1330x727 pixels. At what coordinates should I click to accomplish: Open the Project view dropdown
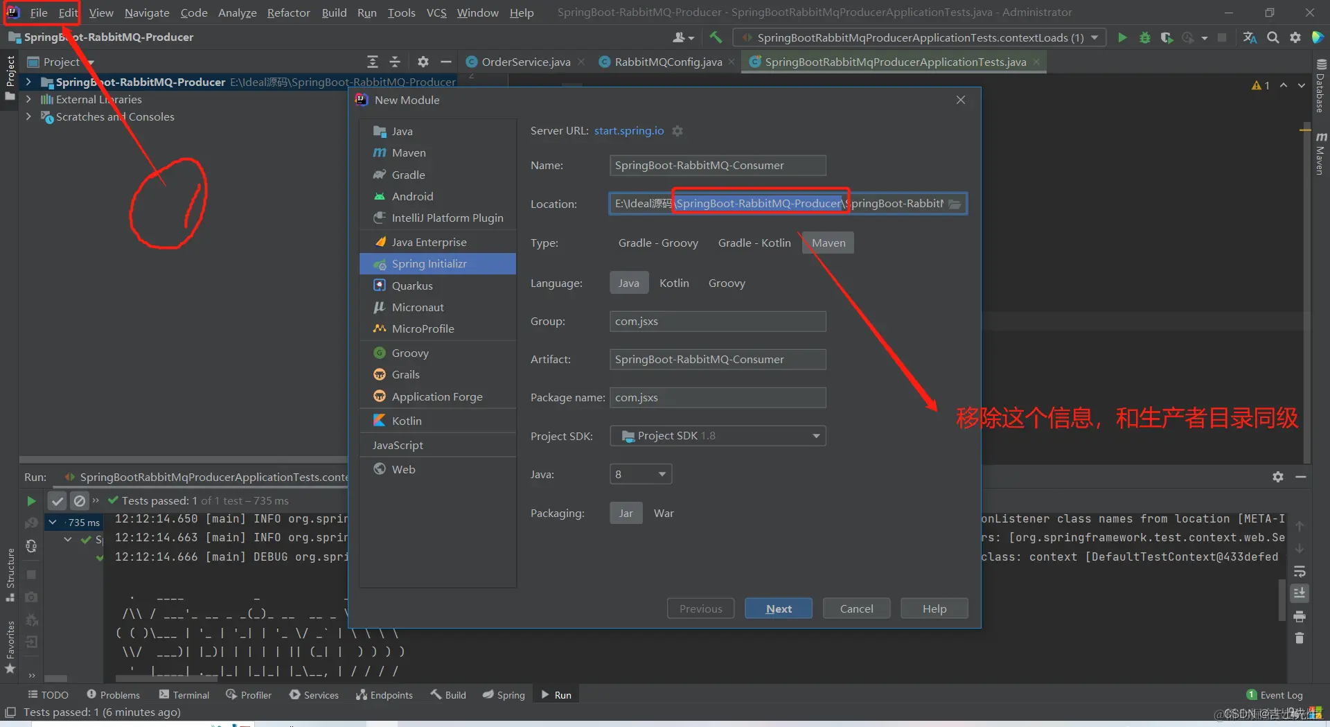pyautogui.click(x=61, y=62)
